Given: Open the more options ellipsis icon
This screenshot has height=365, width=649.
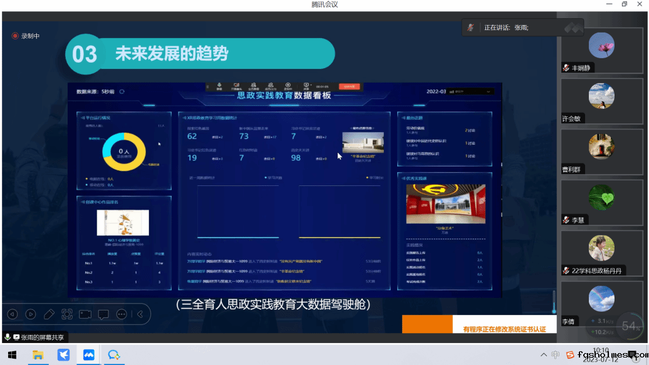Looking at the screenshot, I should (122, 314).
